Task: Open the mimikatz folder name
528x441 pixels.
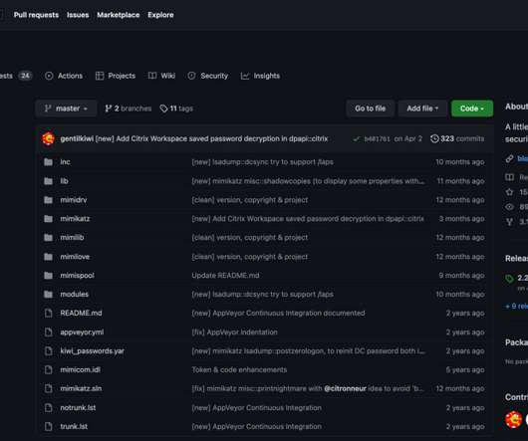Action: (x=75, y=219)
